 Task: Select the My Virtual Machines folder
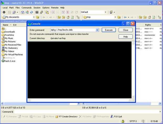[x=12, y=55]
